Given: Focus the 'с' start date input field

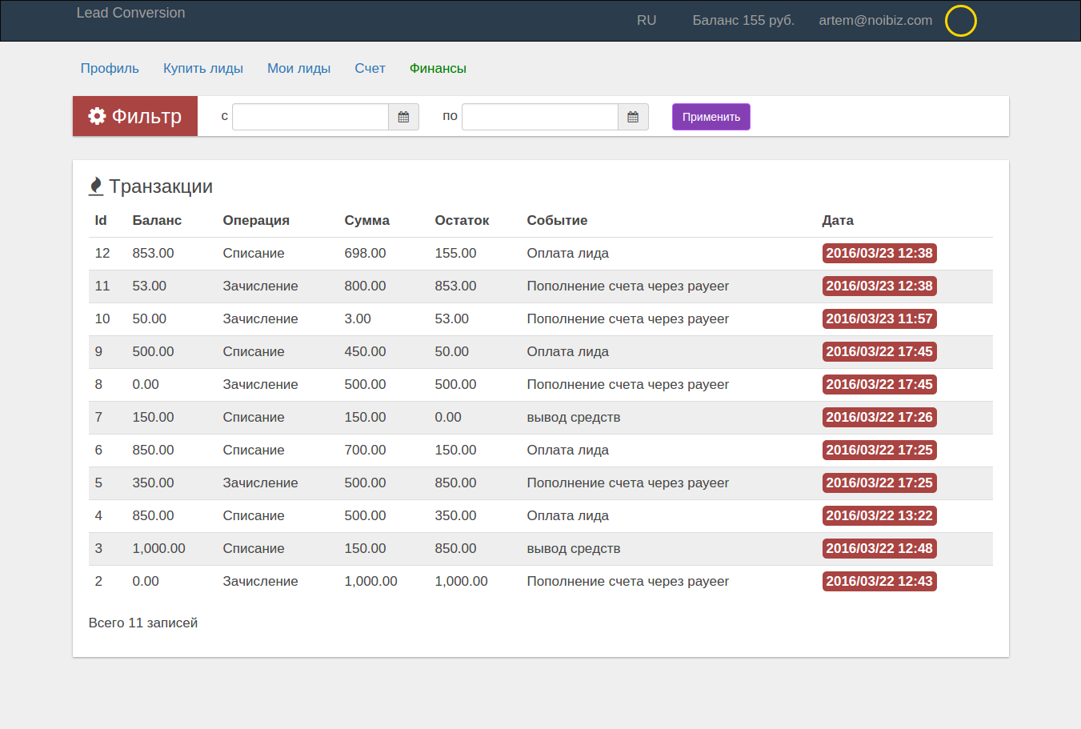Looking at the screenshot, I should coord(310,117).
